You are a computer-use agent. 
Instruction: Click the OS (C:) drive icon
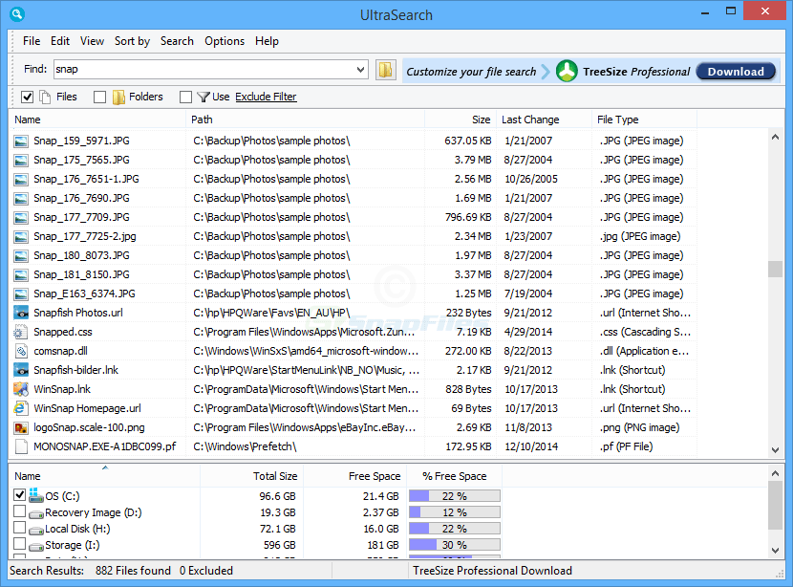click(35, 495)
